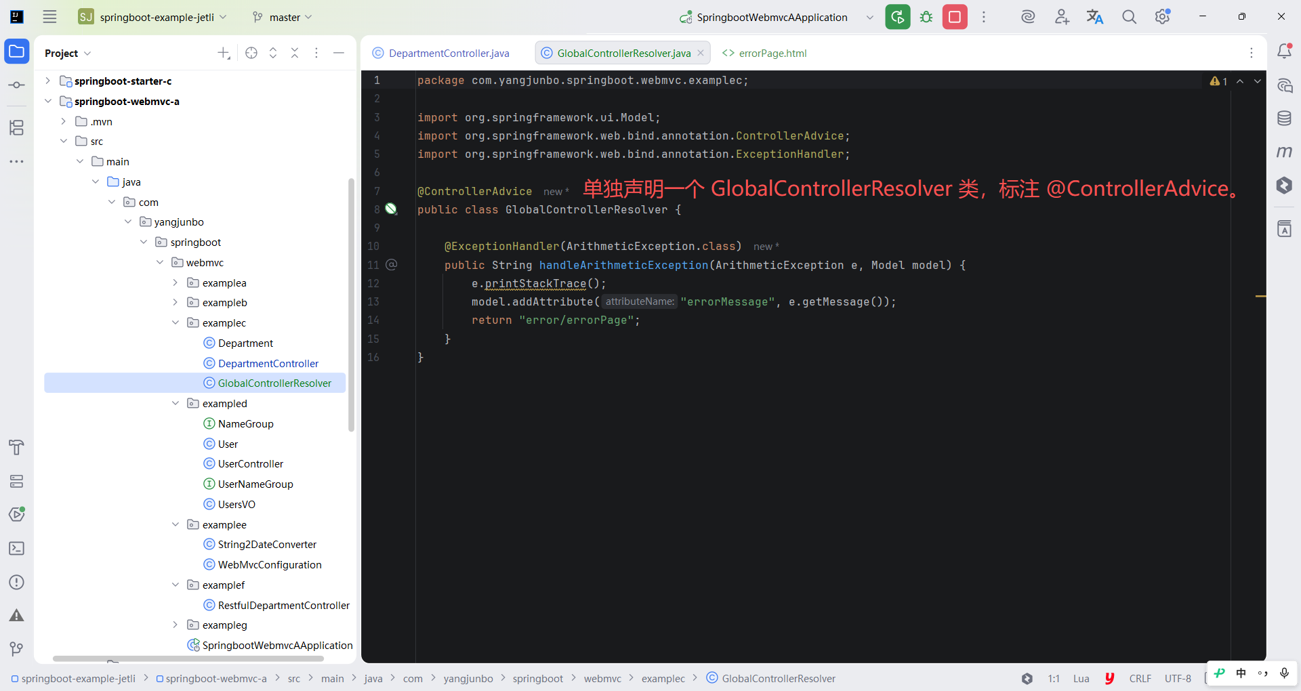Open the Project tool window icon
Viewport: 1301px width, 691px height.
(17, 51)
